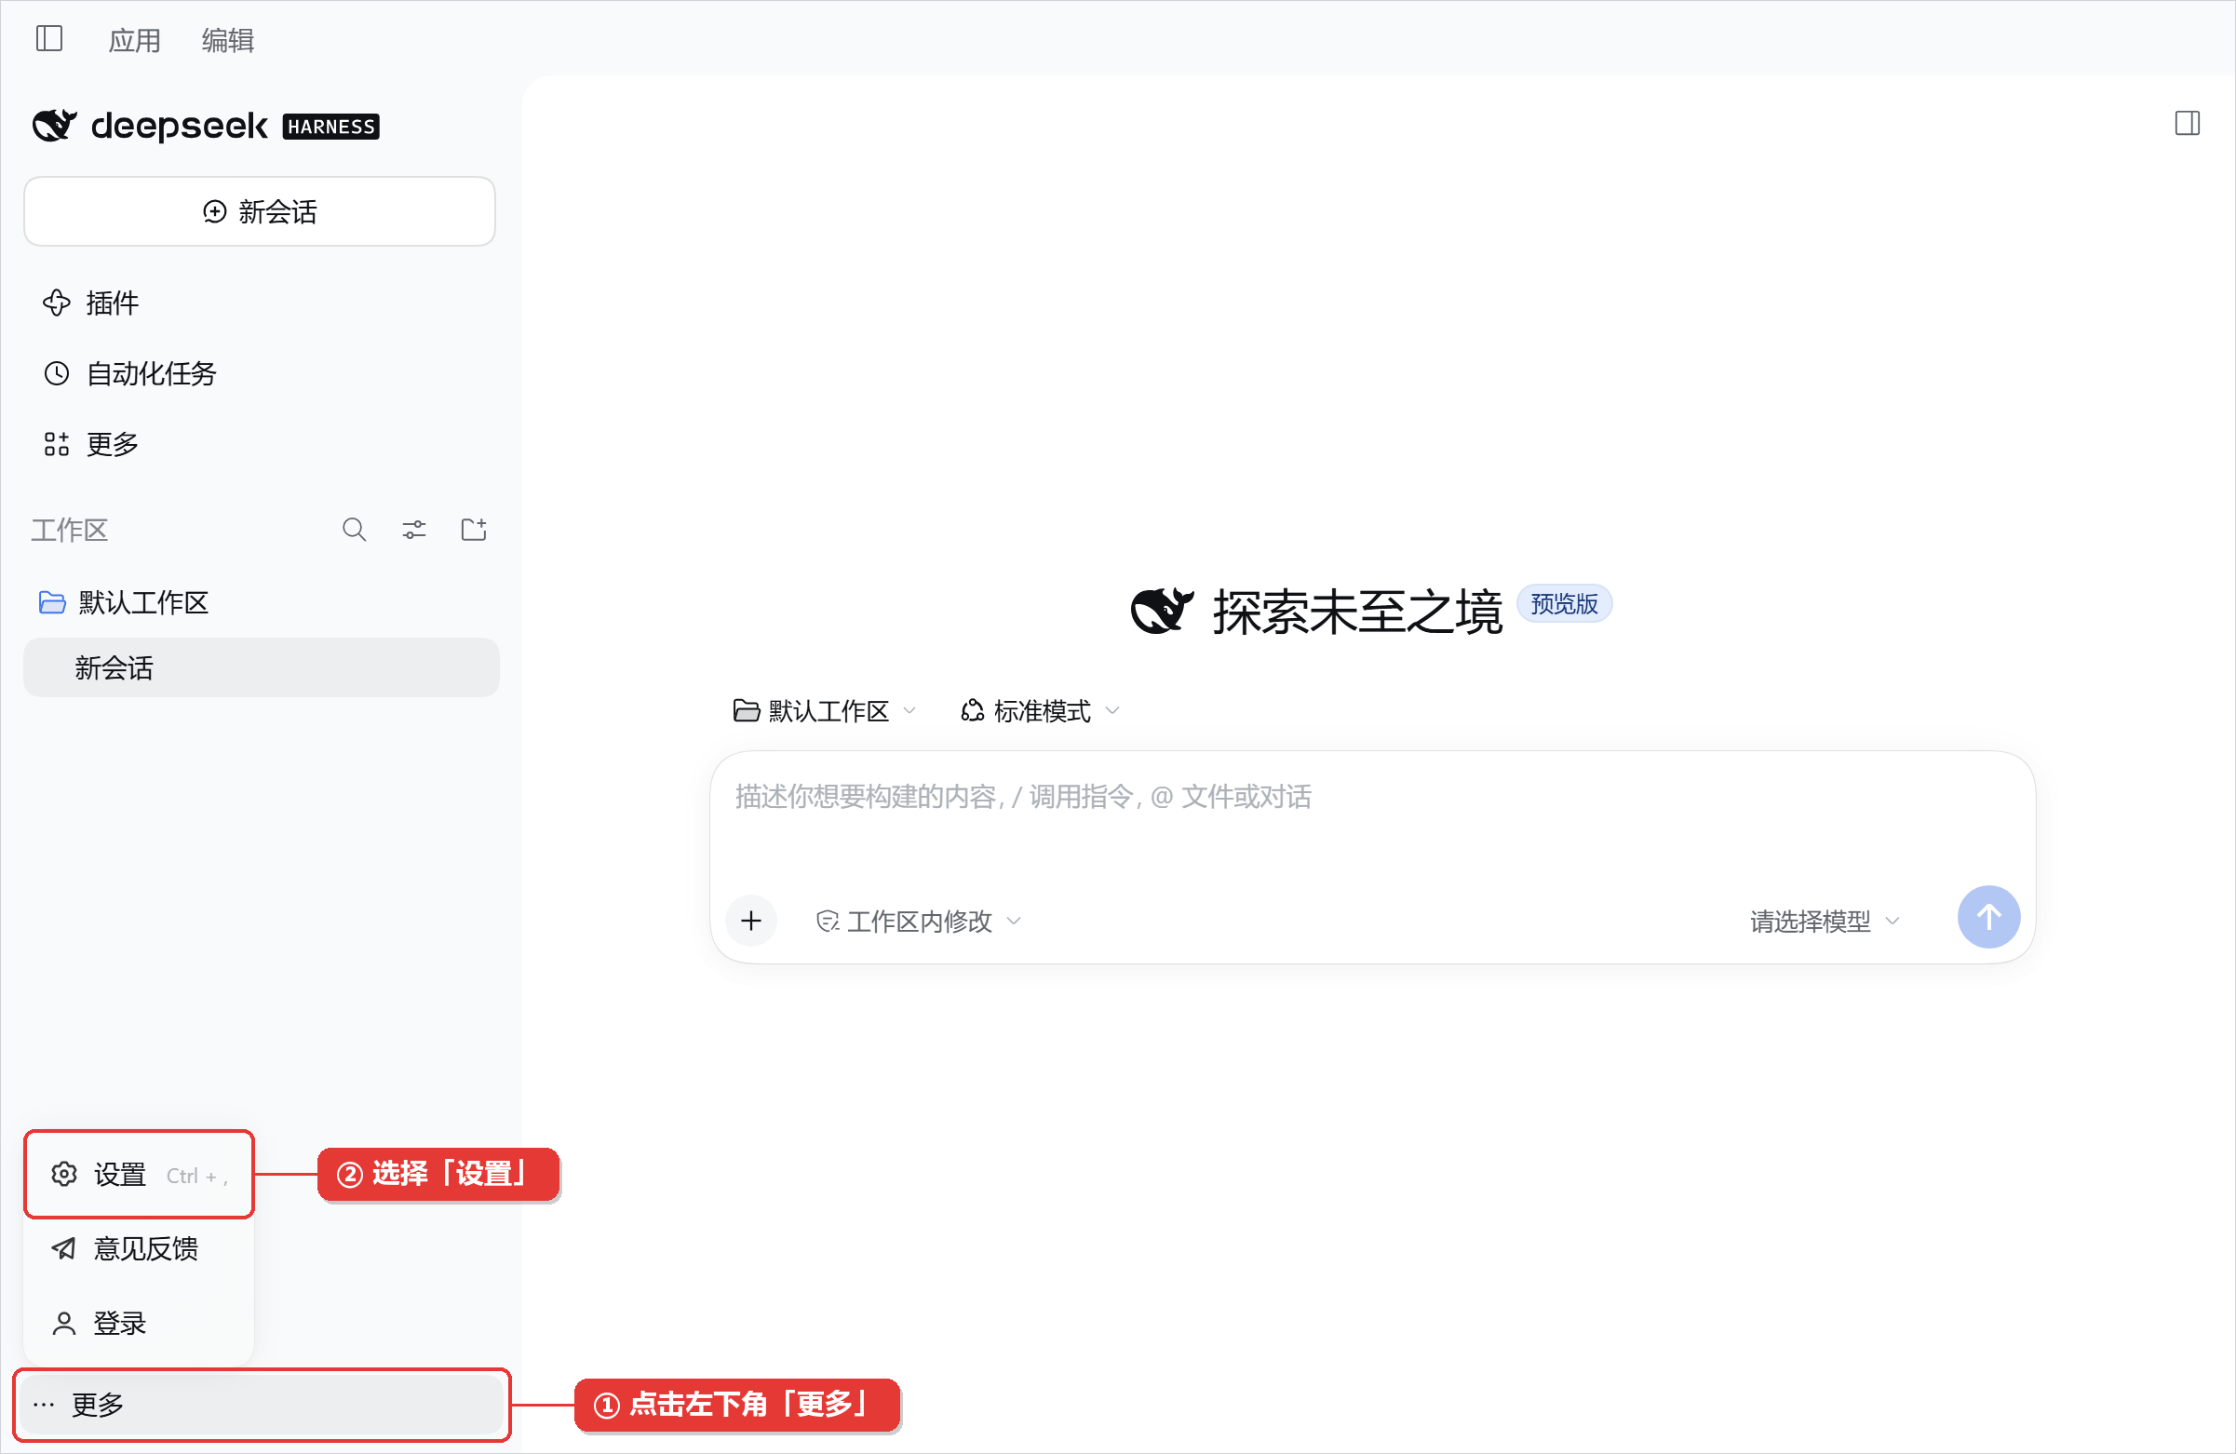Add a new workspace folder icon
Viewport: 2236px width, 1454px height.
(475, 530)
